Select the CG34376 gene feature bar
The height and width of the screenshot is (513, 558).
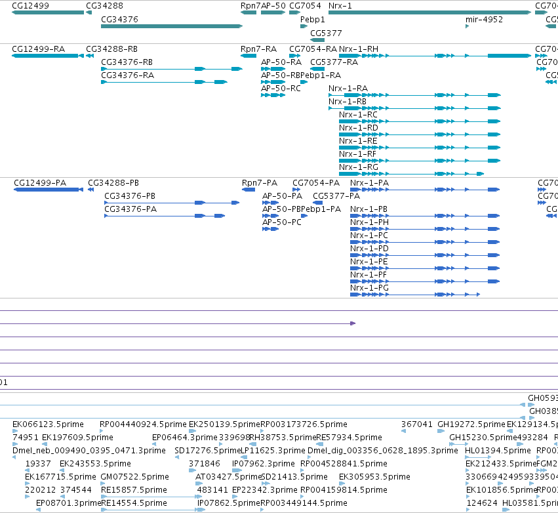pos(172,26)
